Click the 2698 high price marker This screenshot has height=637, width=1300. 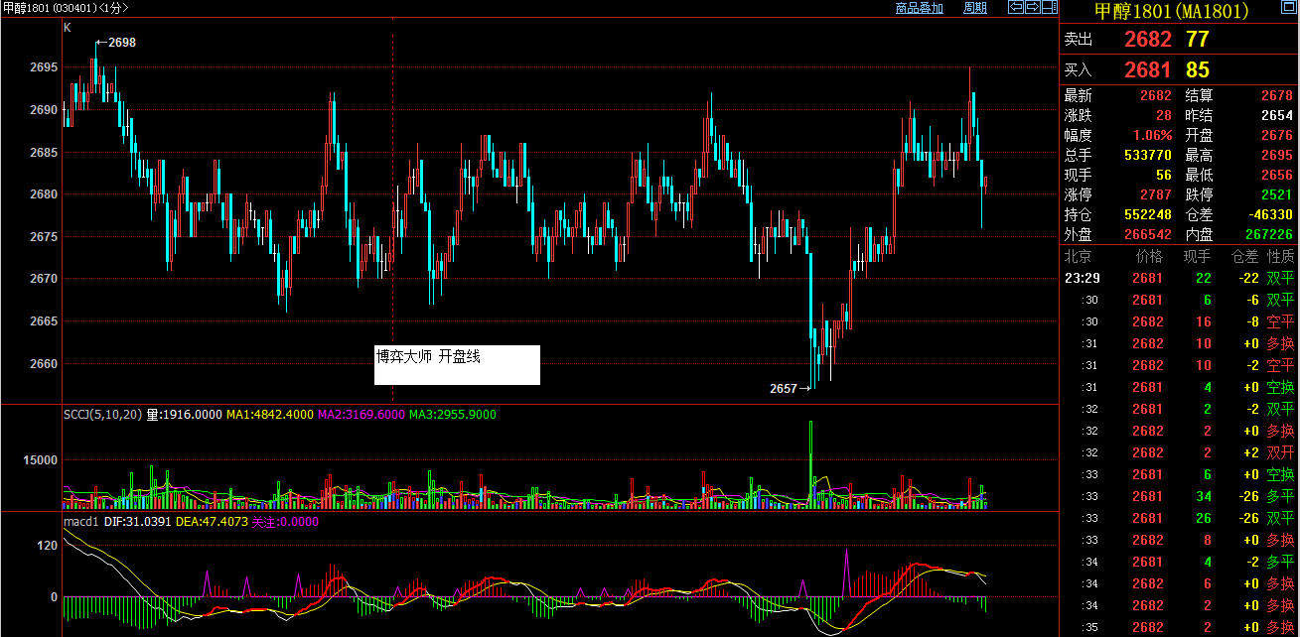pyautogui.click(x=121, y=43)
